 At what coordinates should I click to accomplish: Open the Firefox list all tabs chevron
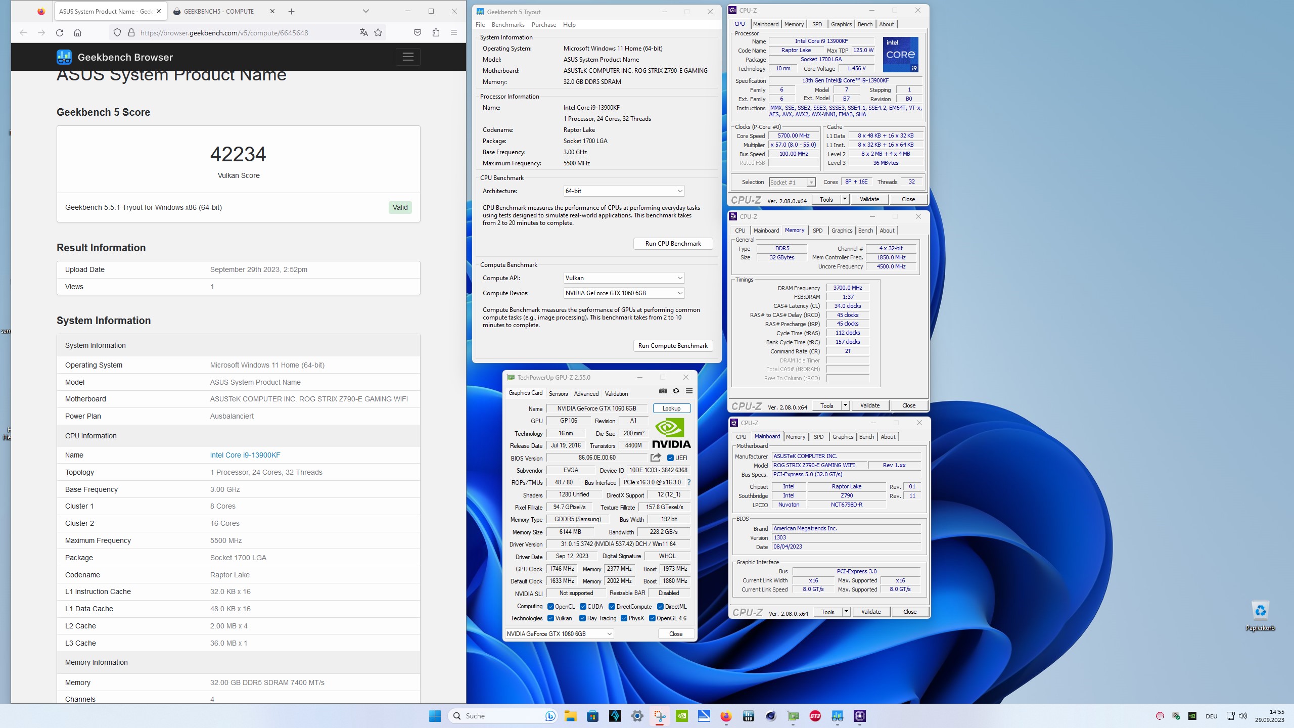[x=366, y=11]
